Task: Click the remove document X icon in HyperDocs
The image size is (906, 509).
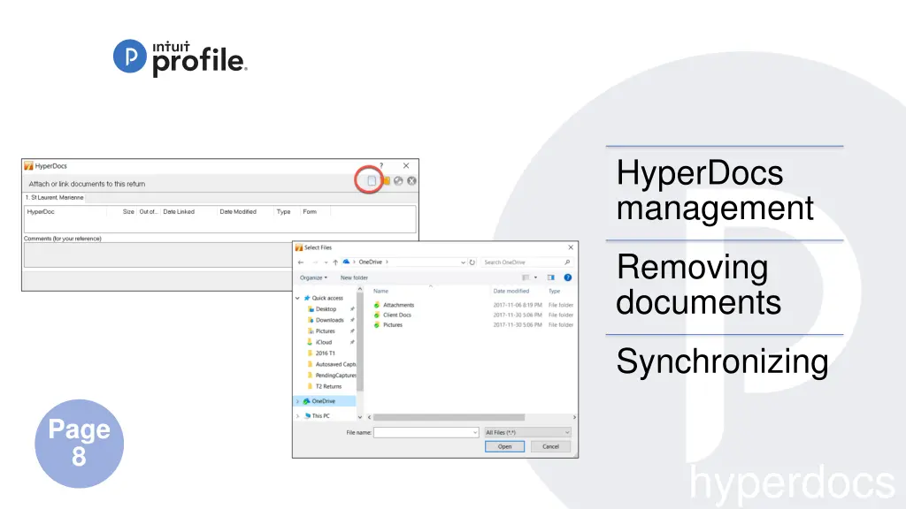Action: (411, 180)
